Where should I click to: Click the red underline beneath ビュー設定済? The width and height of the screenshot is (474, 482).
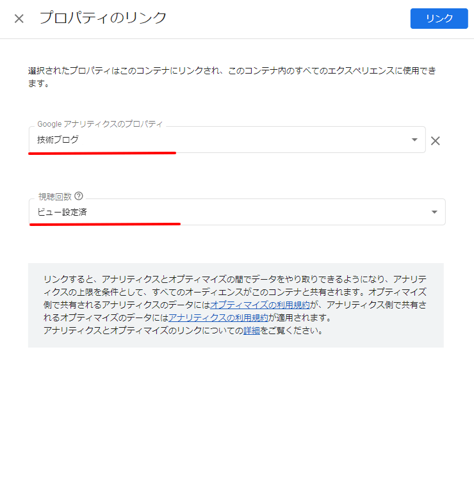105,225
